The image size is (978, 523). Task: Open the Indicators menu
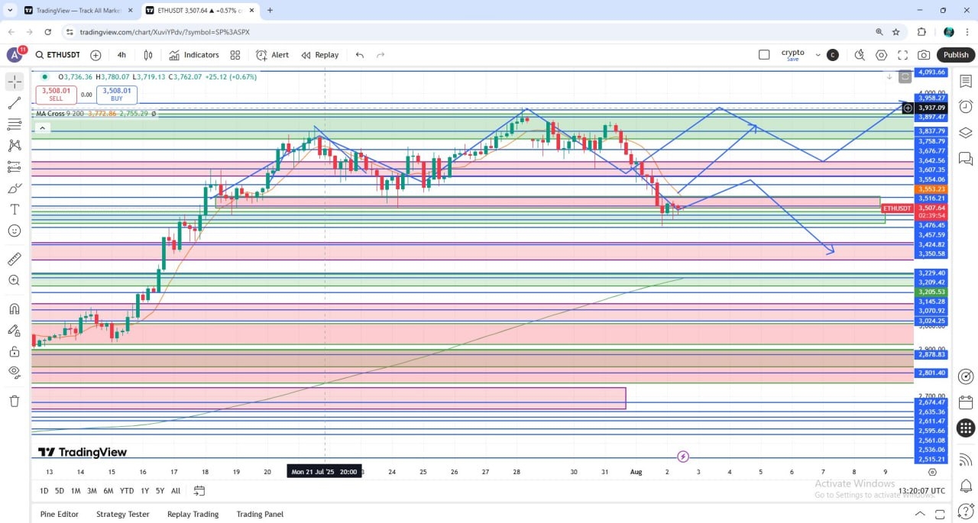coord(194,55)
